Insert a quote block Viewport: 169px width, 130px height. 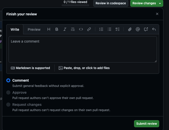point(73,29)
